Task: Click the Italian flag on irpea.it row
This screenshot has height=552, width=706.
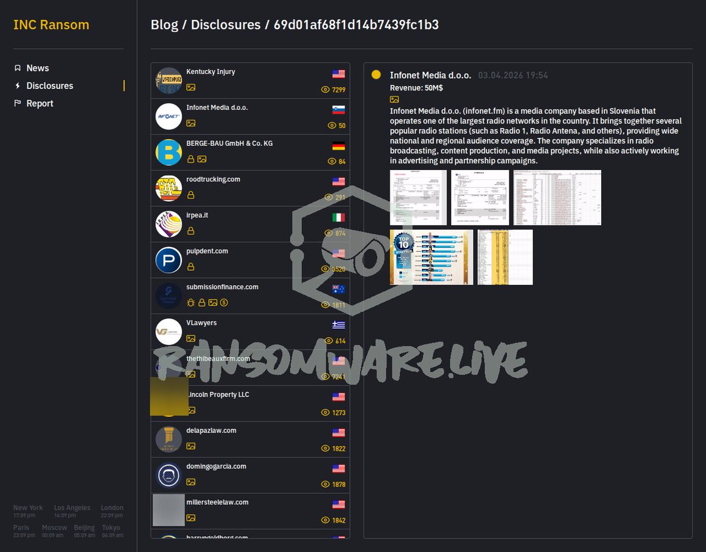Action: [338, 218]
